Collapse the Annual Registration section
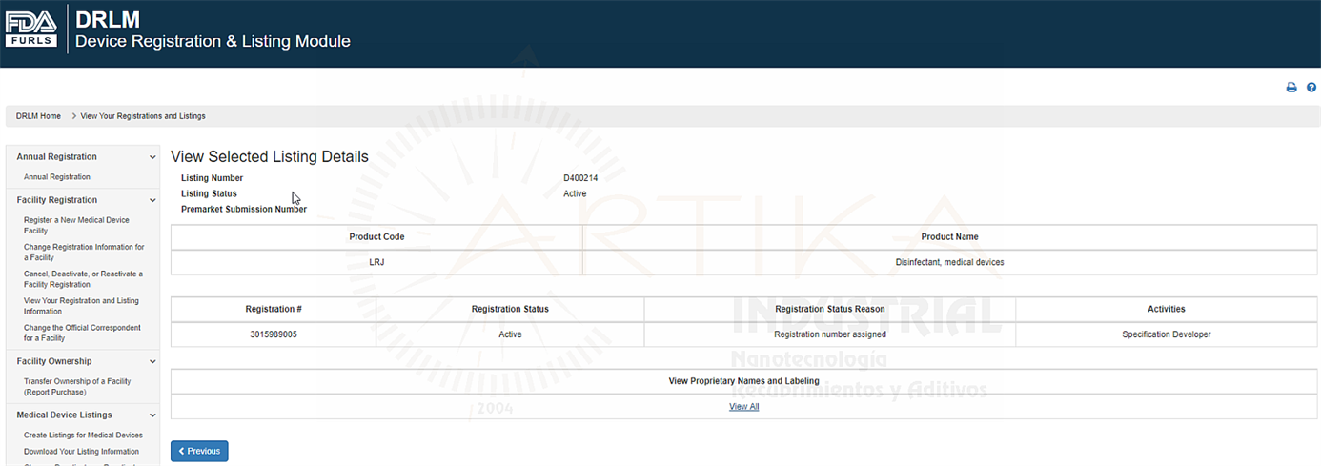 pyautogui.click(x=152, y=157)
